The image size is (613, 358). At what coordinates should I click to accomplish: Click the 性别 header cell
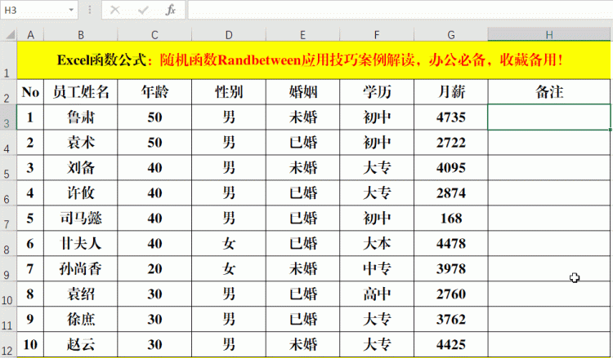coord(229,91)
